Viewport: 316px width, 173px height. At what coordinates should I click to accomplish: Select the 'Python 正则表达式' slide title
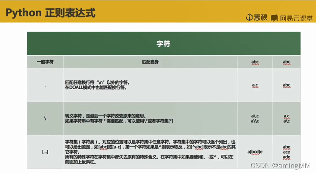pos(50,13)
